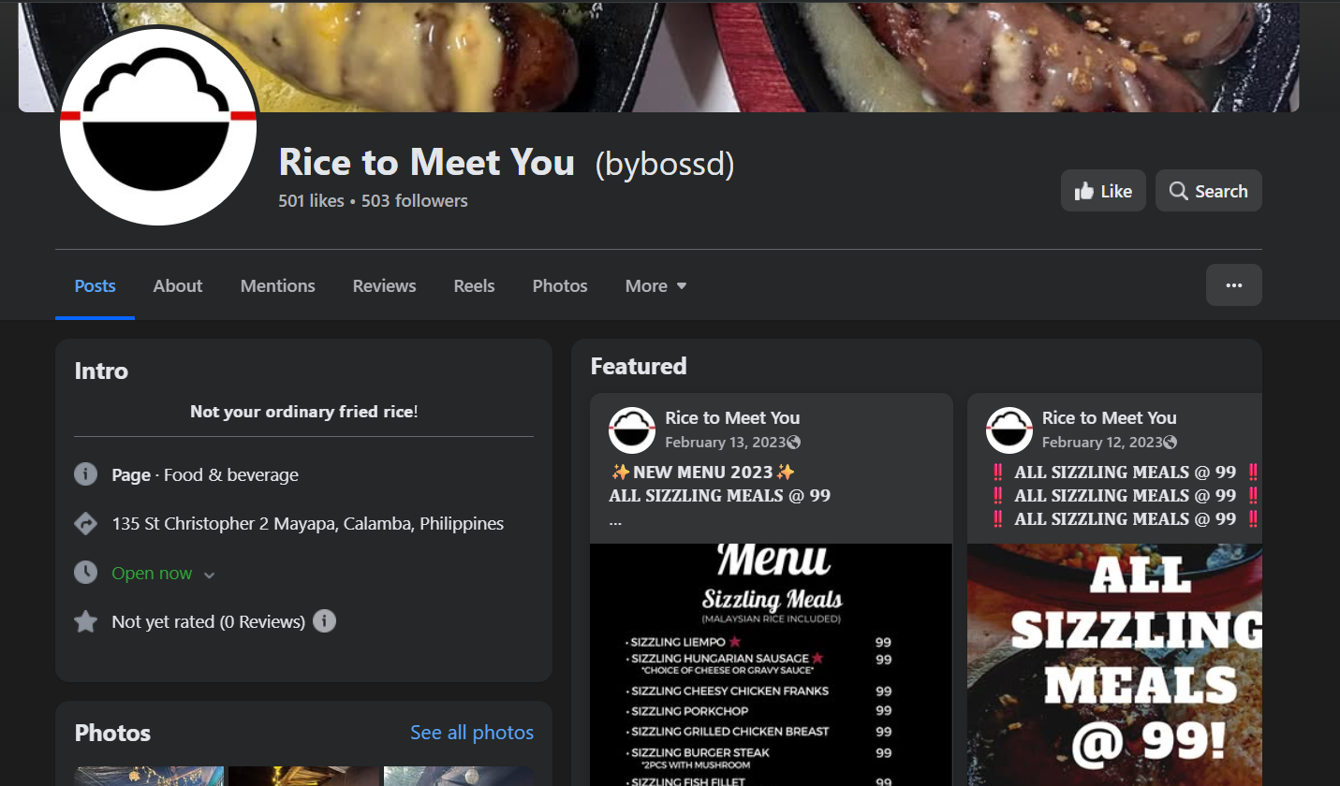Screen dimensions: 1340x786
Task: Click the (bybossd) nickname text
Action: pos(665,165)
